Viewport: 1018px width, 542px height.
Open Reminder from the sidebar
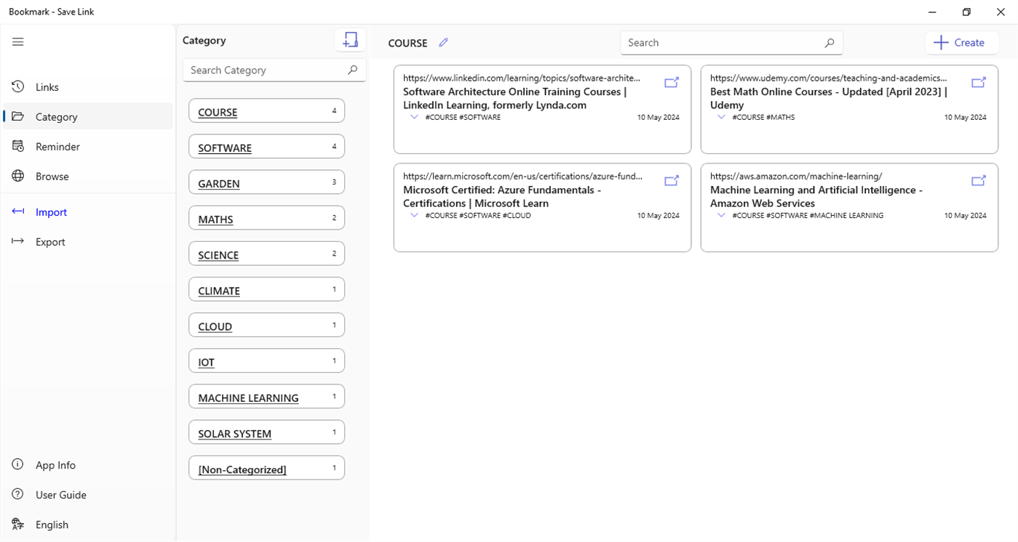pyautogui.click(x=57, y=147)
